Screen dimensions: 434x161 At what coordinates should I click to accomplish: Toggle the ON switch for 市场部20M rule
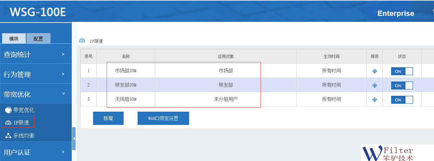point(402,71)
